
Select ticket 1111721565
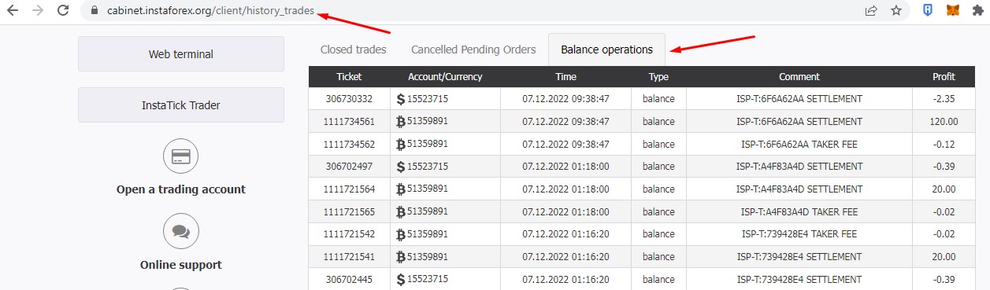(x=349, y=212)
